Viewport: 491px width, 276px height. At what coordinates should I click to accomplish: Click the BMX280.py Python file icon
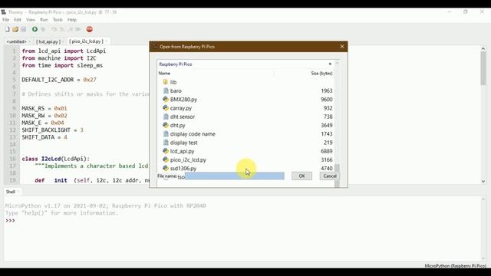166,99
